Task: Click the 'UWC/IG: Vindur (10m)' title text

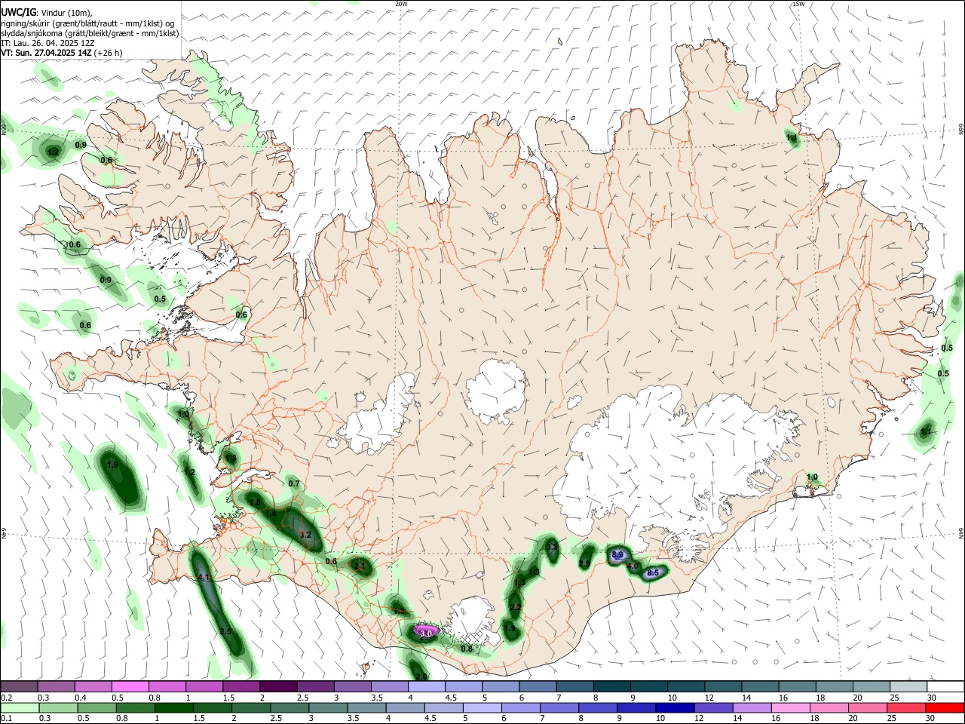Action: (x=47, y=12)
